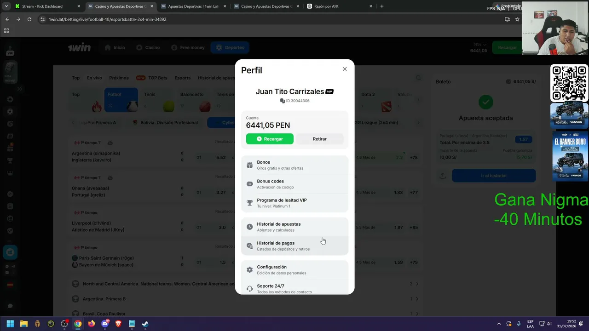The height and width of the screenshot is (331, 589).
Task: Click Ir al historial in the Boleto panel
Action: pyautogui.click(x=494, y=176)
